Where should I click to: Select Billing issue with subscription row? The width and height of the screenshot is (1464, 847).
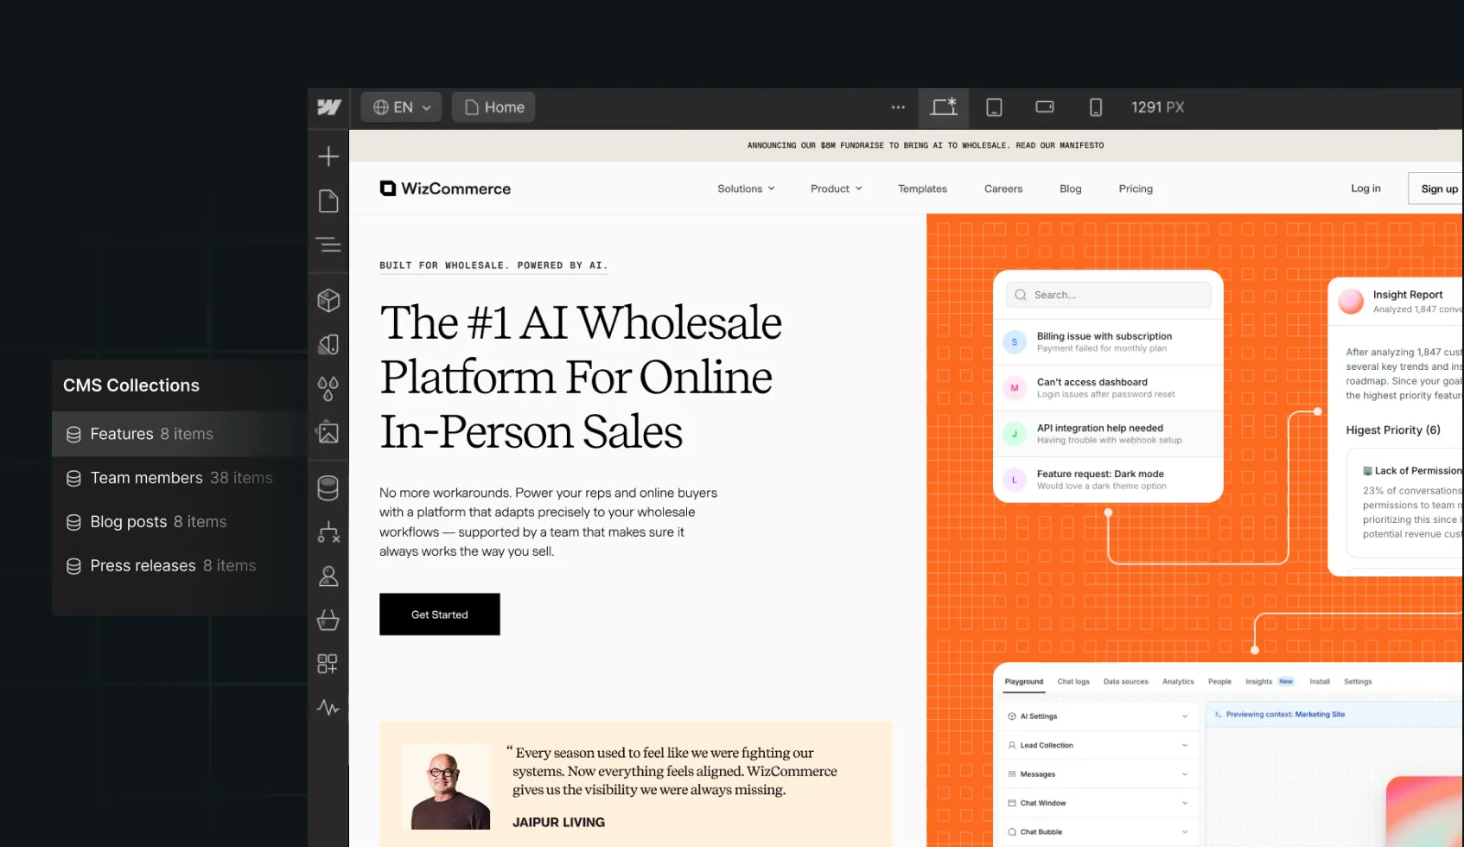1108,342
